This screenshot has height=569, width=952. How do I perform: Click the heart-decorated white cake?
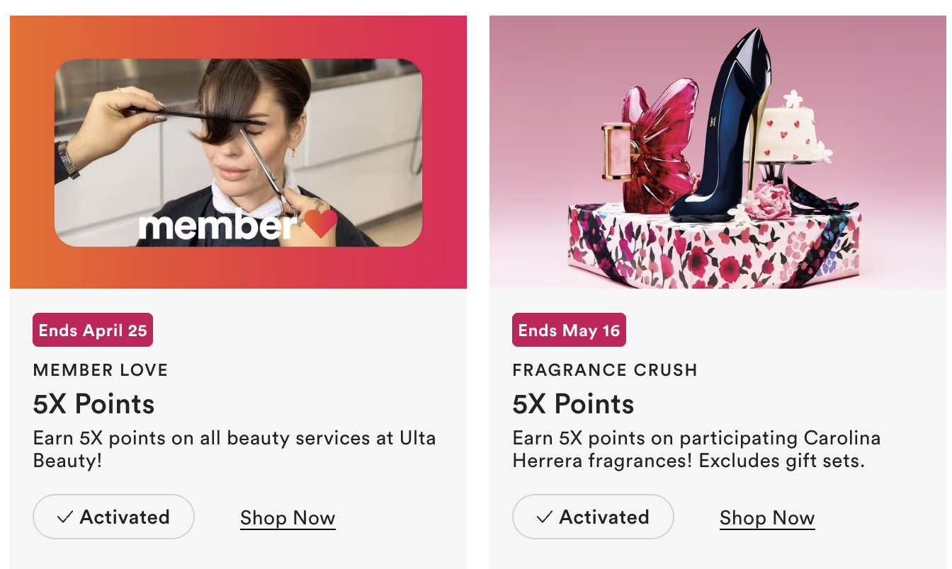click(x=789, y=136)
